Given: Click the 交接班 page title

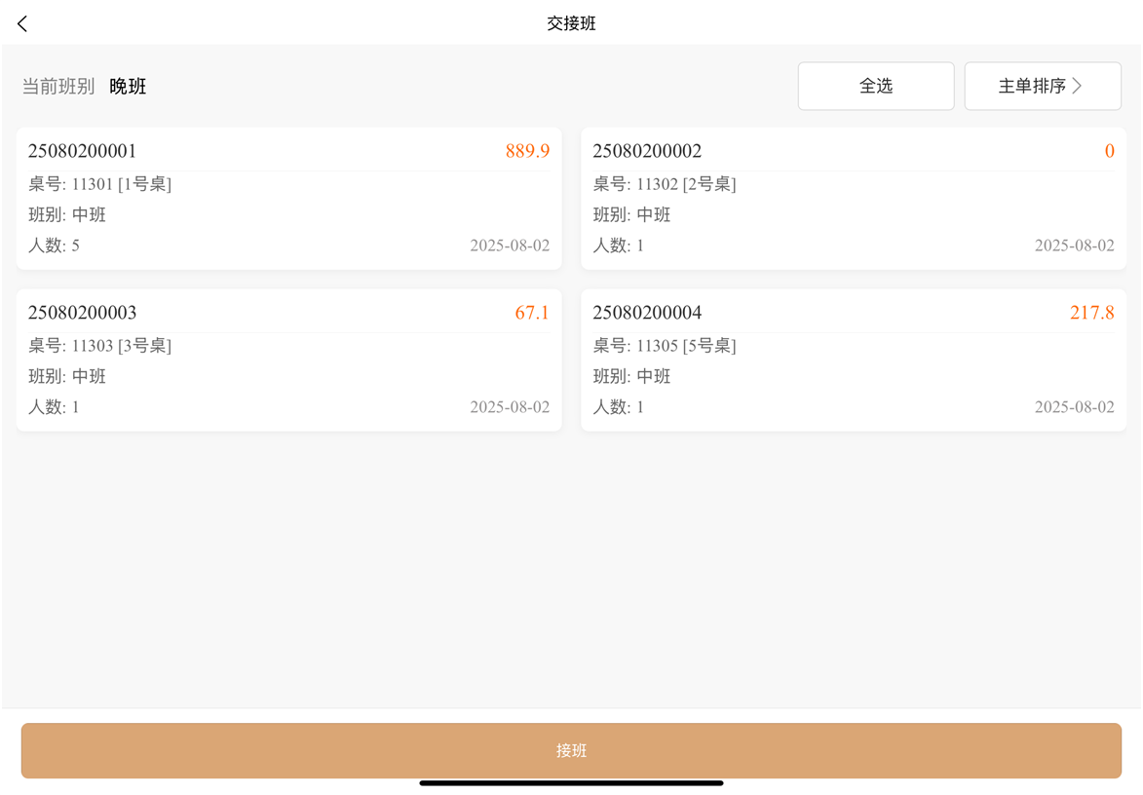Looking at the screenshot, I should pyautogui.click(x=571, y=23).
